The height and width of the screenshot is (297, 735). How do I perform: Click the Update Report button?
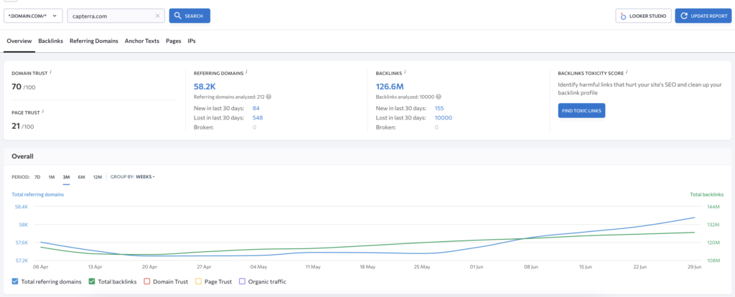(703, 16)
